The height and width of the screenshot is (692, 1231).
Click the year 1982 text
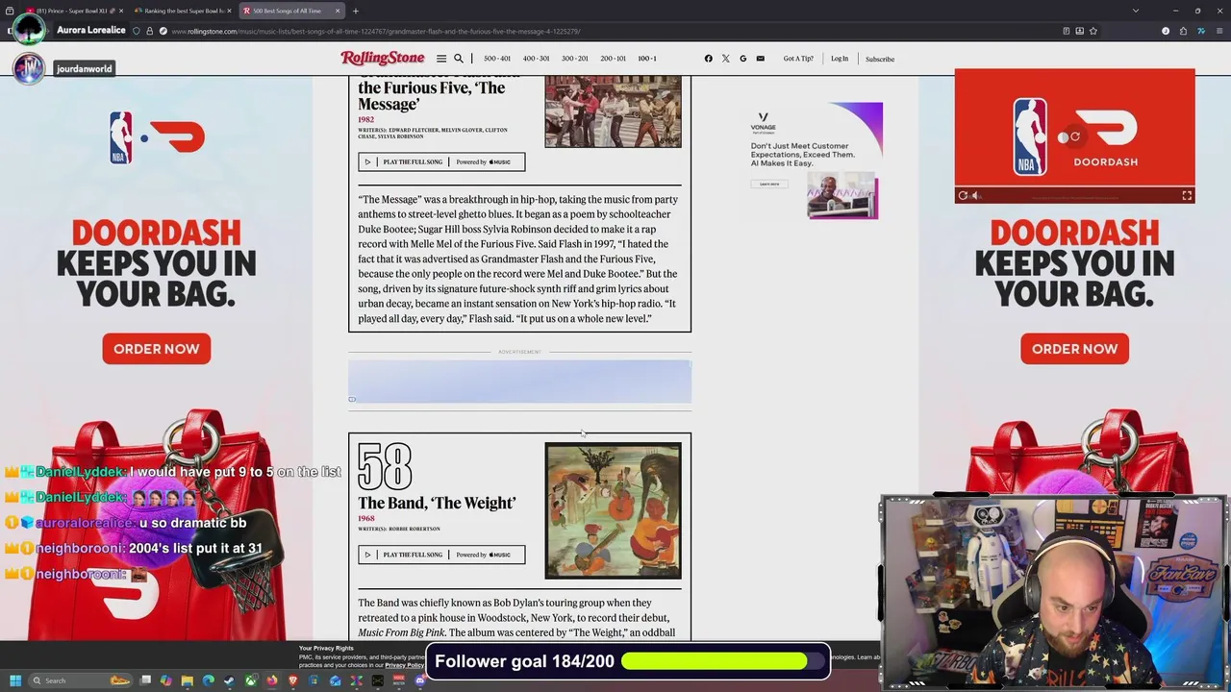tap(366, 120)
